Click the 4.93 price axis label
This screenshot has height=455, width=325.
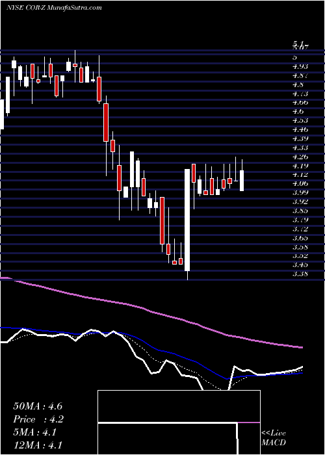(x=300, y=66)
